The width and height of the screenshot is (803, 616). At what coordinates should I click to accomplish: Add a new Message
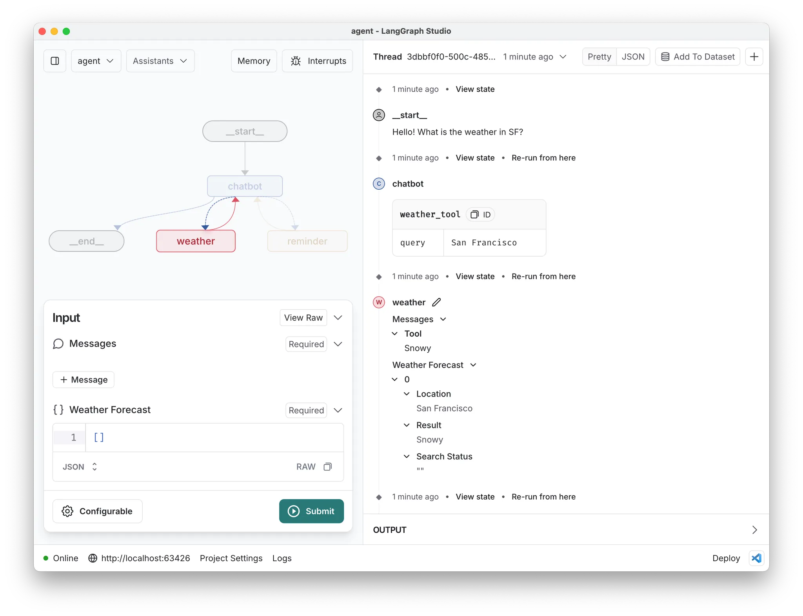tap(84, 380)
